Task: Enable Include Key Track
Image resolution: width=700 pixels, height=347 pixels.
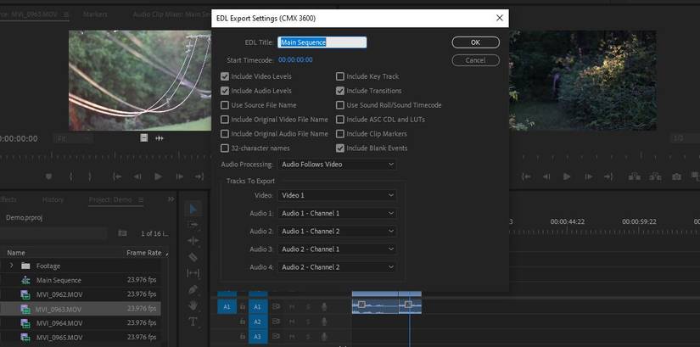Action: (x=340, y=76)
